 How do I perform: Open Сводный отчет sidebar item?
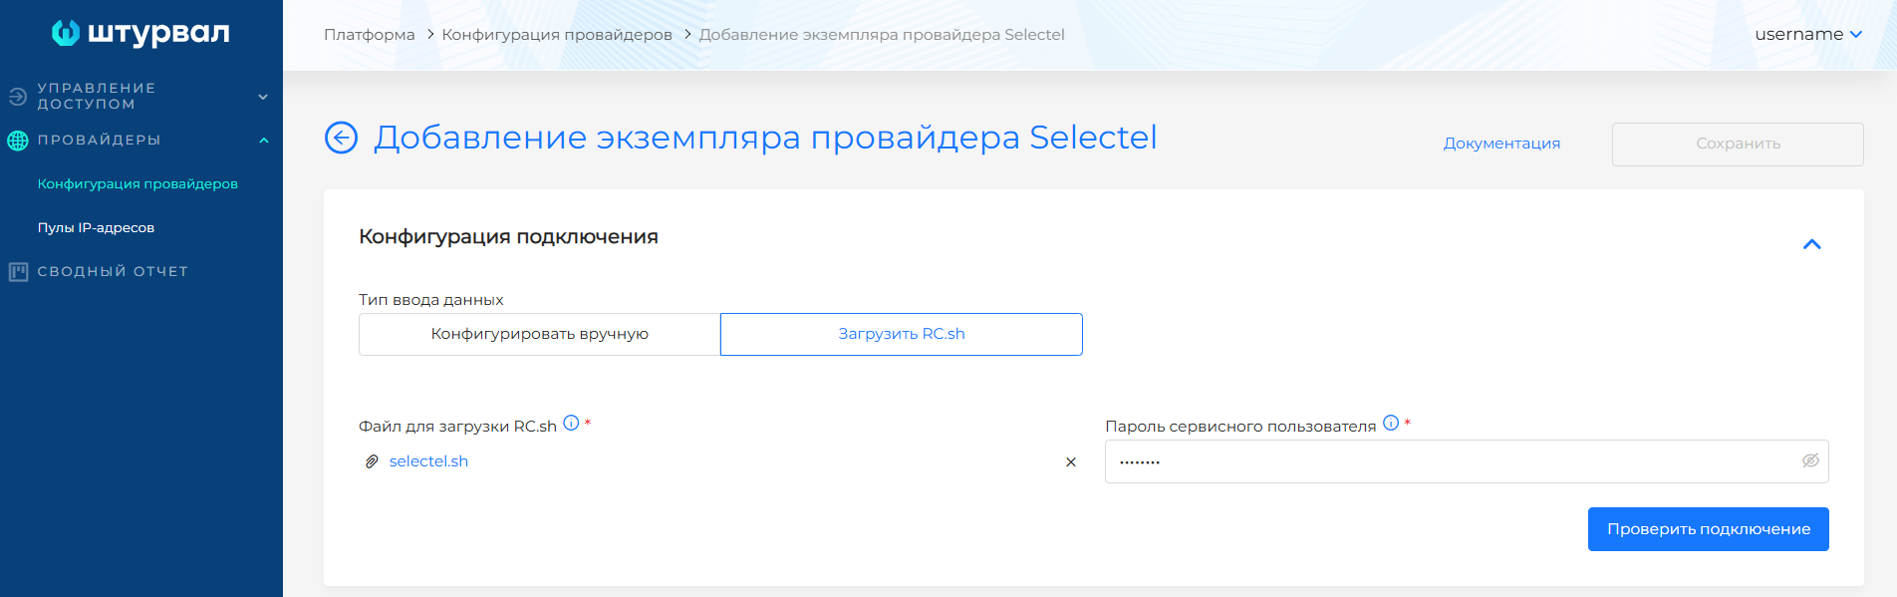click(113, 272)
